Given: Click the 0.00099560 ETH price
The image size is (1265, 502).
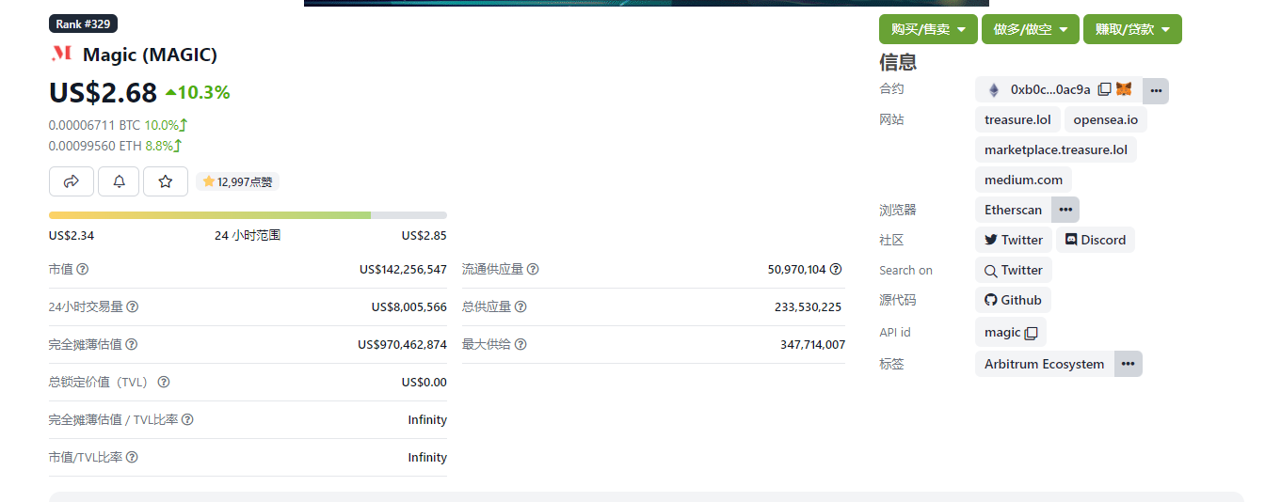Looking at the screenshot, I should 95,146.
